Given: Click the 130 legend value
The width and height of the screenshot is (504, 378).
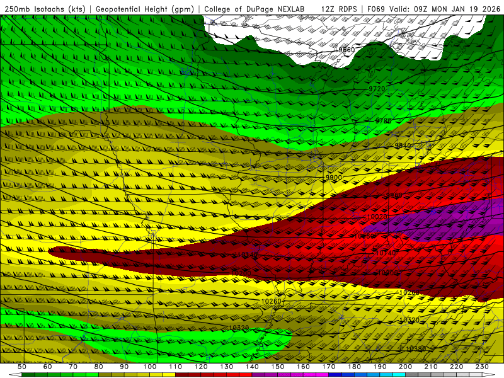Looking at the screenshot, I should coord(226,367).
